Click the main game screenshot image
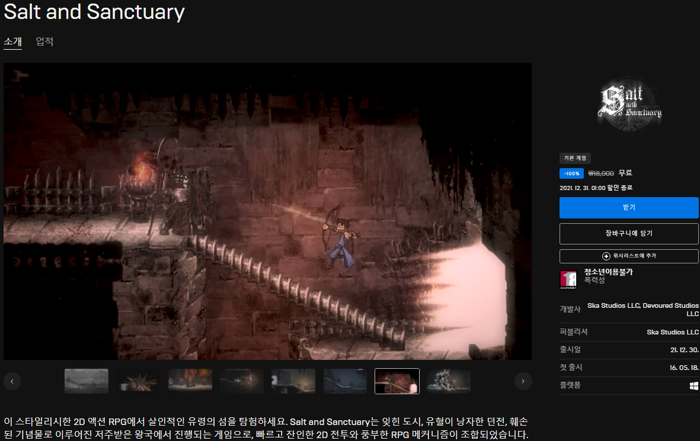700x441 pixels. [x=267, y=211]
